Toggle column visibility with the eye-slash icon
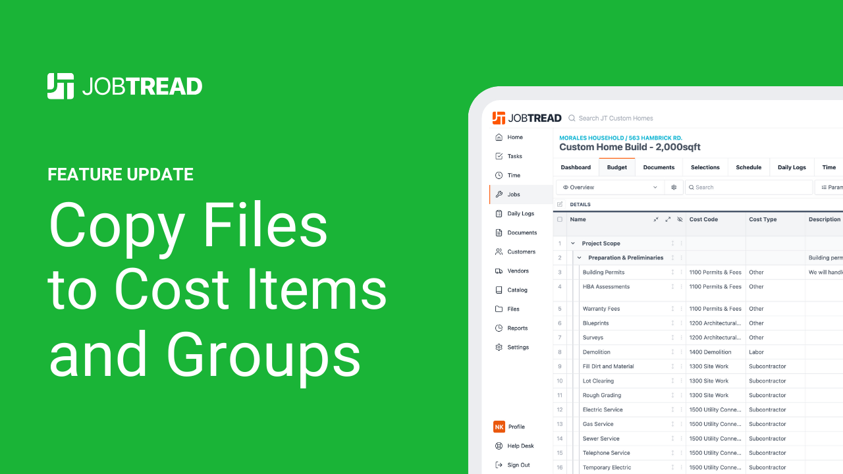843x474 pixels. (x=680, y=219)
